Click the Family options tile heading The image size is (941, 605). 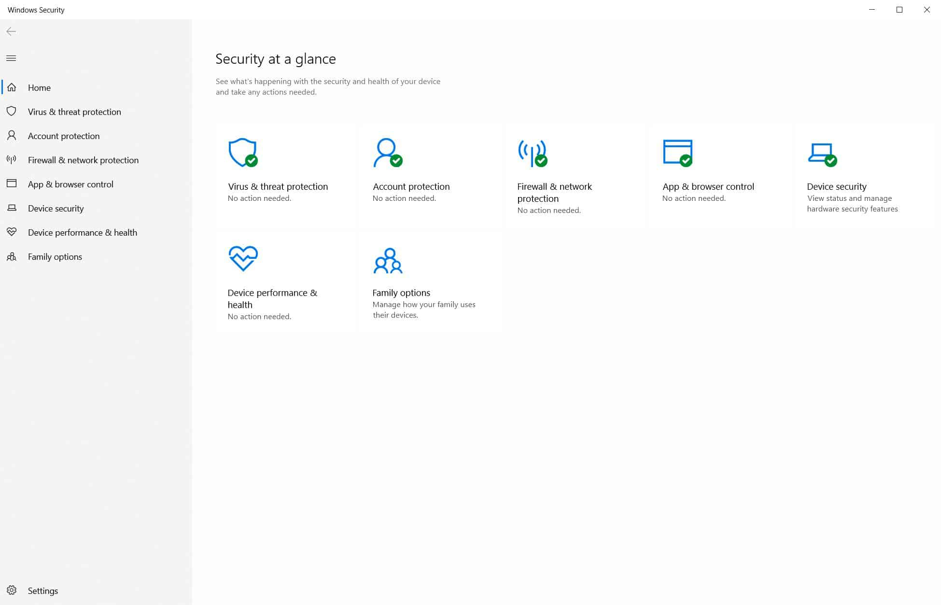[401, 293]
